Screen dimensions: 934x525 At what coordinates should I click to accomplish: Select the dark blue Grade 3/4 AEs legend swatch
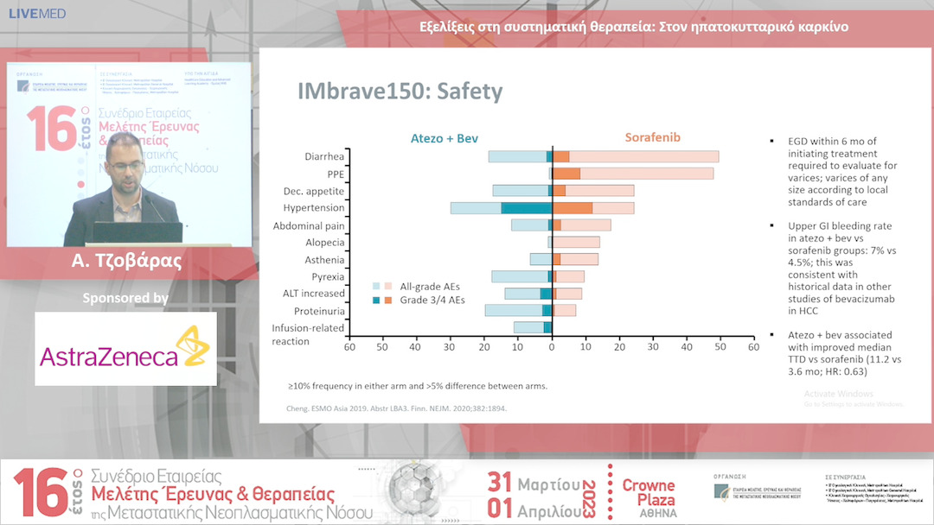click(377, 300)
